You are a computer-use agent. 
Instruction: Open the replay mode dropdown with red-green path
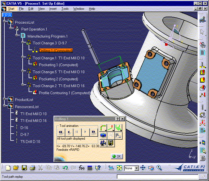pyautogui.click(x=103, y=128)
